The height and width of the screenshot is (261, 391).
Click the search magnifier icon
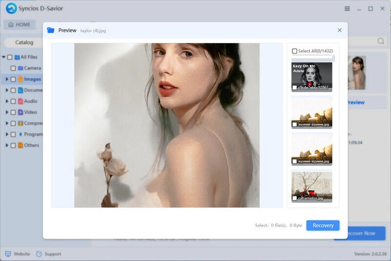[x=381, y=42]
